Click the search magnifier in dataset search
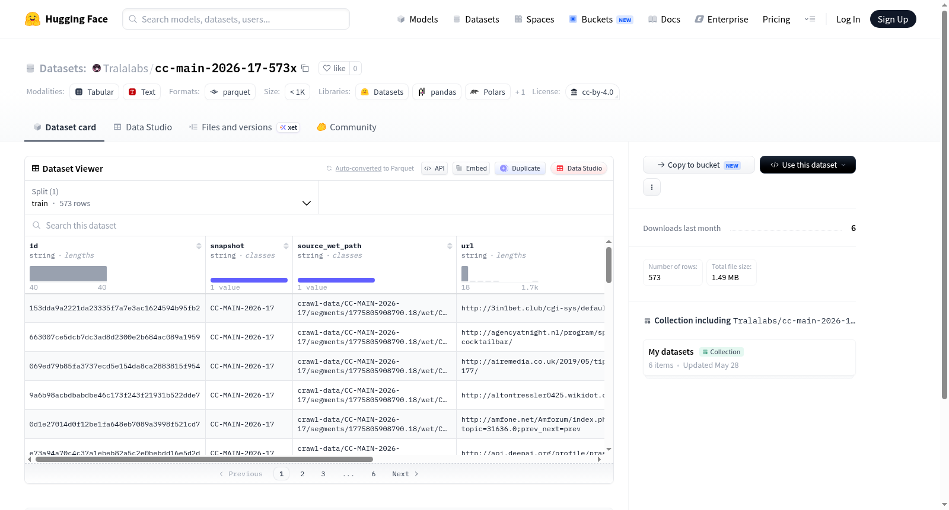The image size is (949, 510). pos(37,225)
